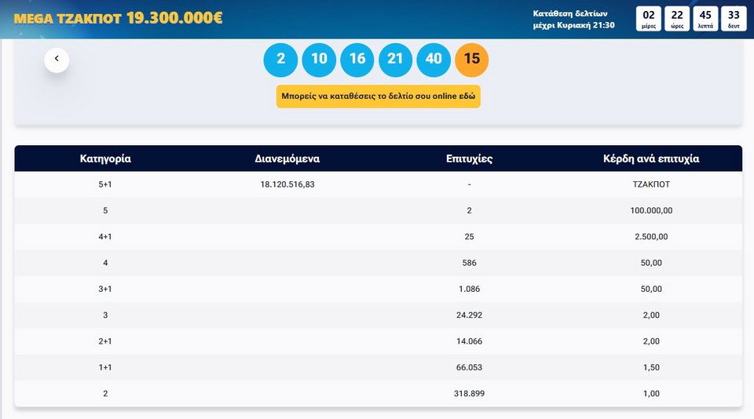
Task: Click the 14.066 winners count
Action: (470, 341)
